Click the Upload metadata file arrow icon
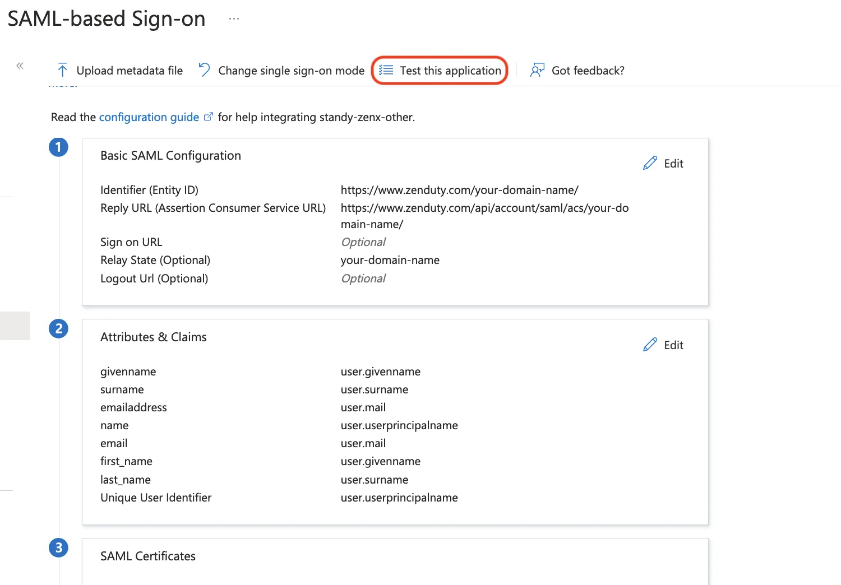This screenshot has width=841, height=585. point(62,70)
